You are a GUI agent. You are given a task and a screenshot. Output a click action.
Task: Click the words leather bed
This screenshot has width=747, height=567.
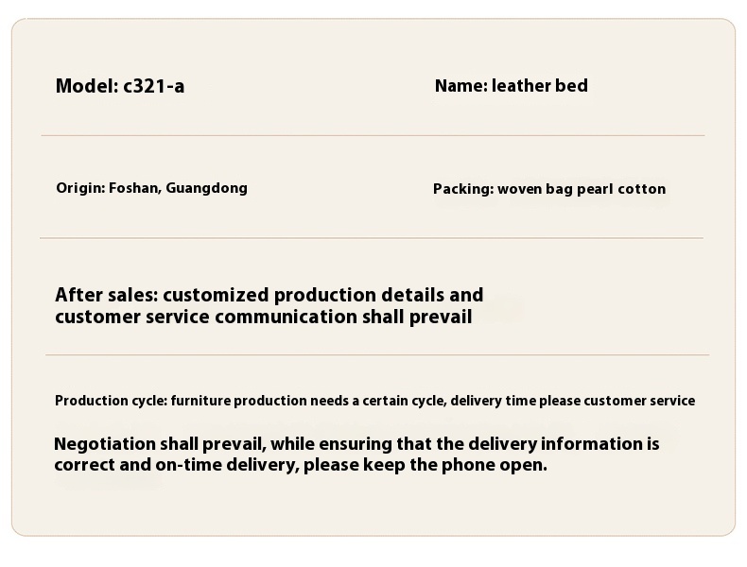pyautogui.click(x=539, y=86)
